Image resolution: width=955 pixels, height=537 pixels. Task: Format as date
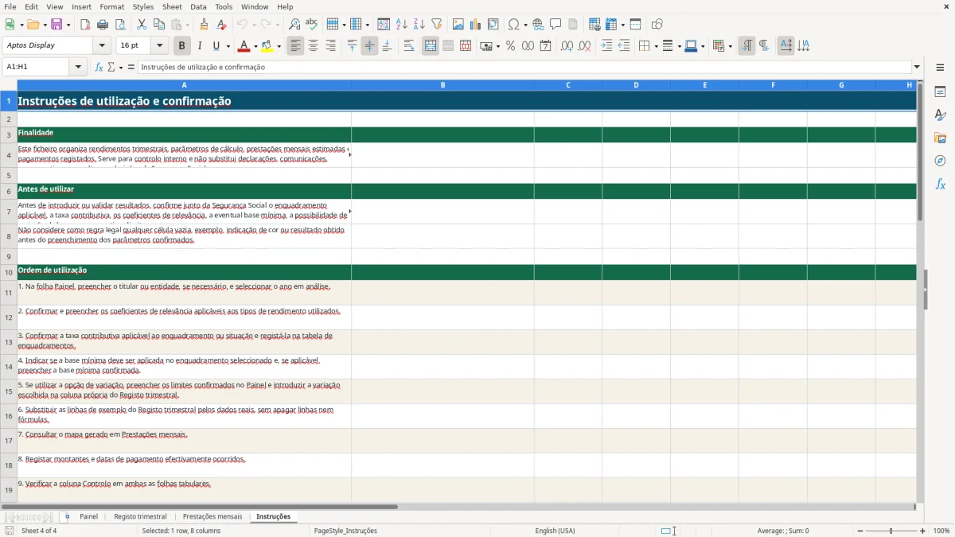pos(545,46)
